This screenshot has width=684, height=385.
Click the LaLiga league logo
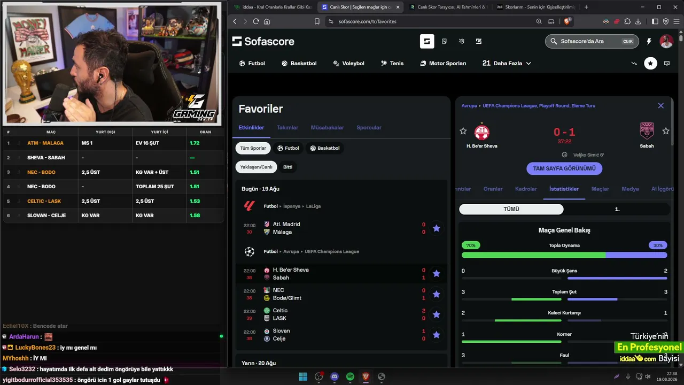tap(249, 206)
